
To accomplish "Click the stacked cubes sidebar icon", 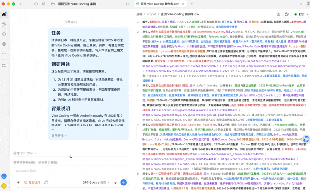I will [4, 24].
